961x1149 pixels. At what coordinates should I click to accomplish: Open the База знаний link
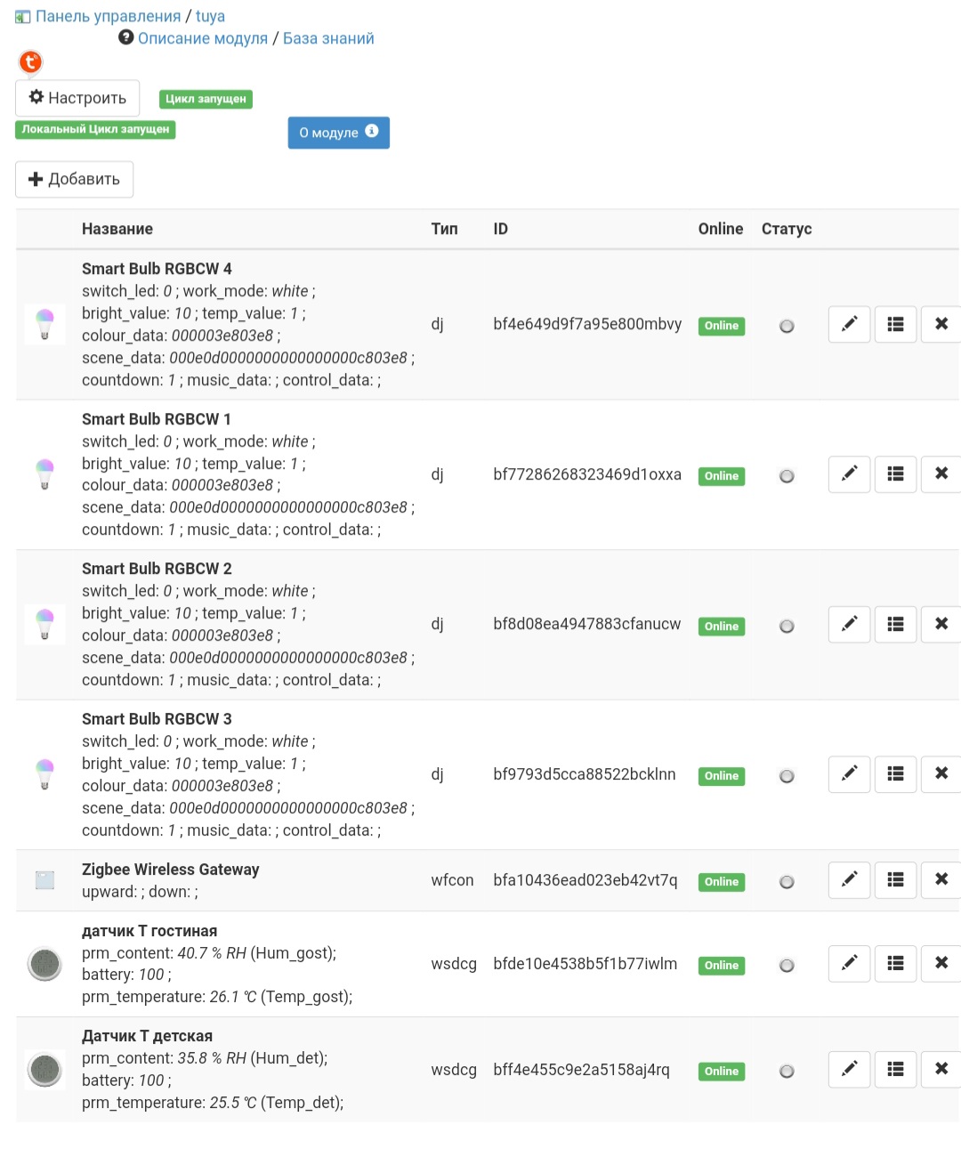pyautogui.click(x=328, y=38)
